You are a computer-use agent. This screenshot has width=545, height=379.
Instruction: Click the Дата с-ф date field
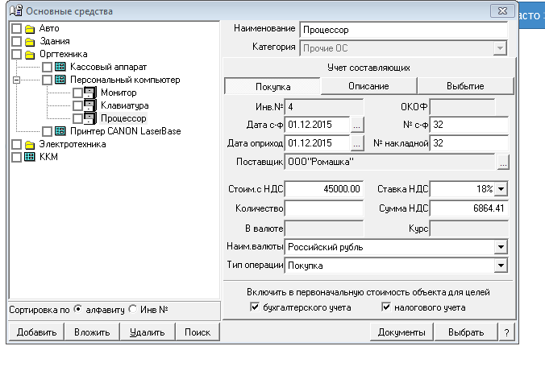[317, 125]
